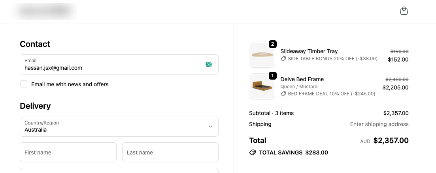Viewport: 436px width, 173px height.
Task: Click the Total Savings tag icon
Action: pos(253,153)
